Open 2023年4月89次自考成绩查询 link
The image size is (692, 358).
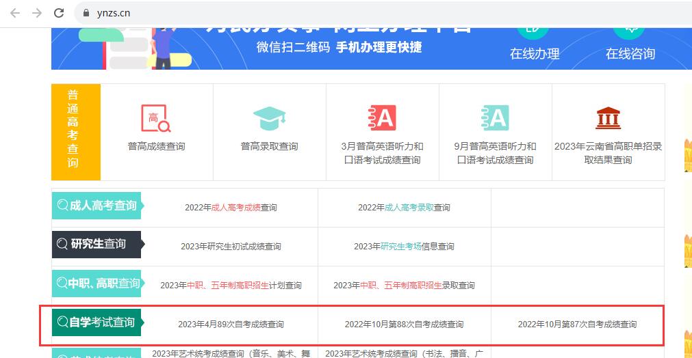[x=231, y=325]
